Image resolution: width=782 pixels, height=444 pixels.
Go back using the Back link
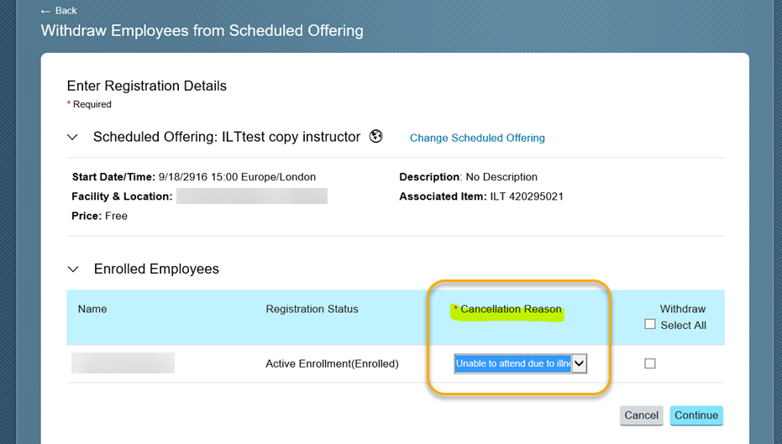[59, 10]
